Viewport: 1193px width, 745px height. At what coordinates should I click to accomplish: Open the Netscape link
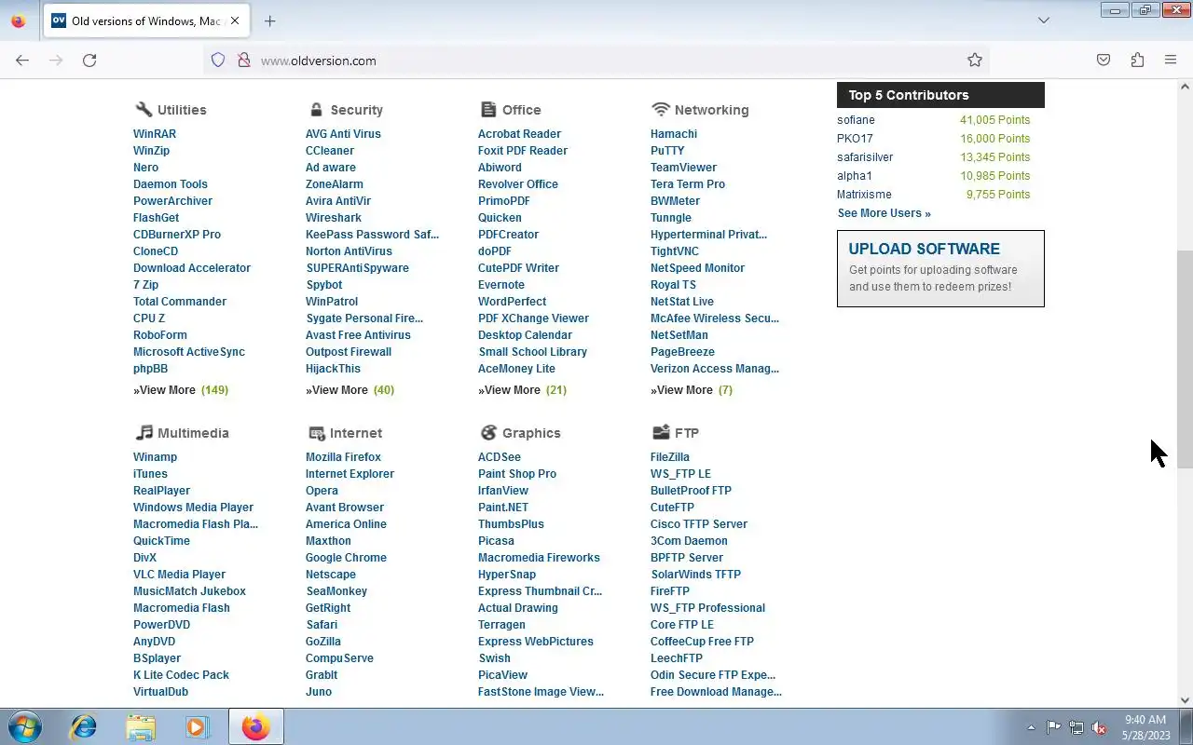(331, 575)
